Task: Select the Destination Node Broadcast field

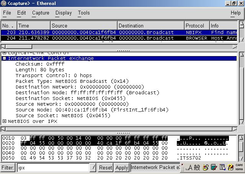Action: [87, 93]
